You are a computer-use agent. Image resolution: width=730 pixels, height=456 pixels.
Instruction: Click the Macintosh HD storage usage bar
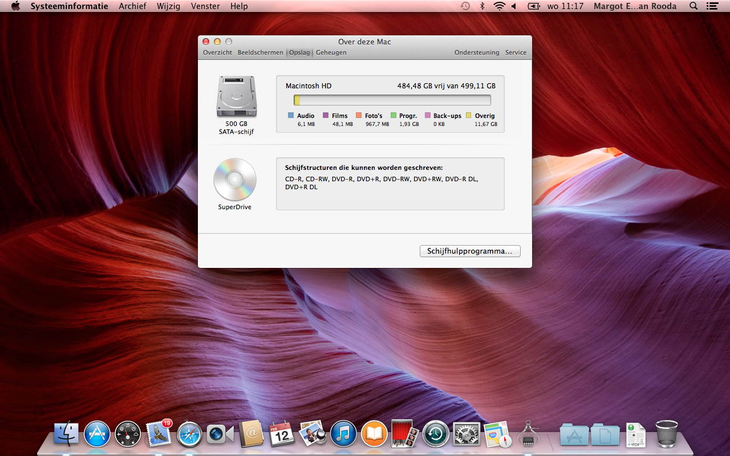point(392,100)
